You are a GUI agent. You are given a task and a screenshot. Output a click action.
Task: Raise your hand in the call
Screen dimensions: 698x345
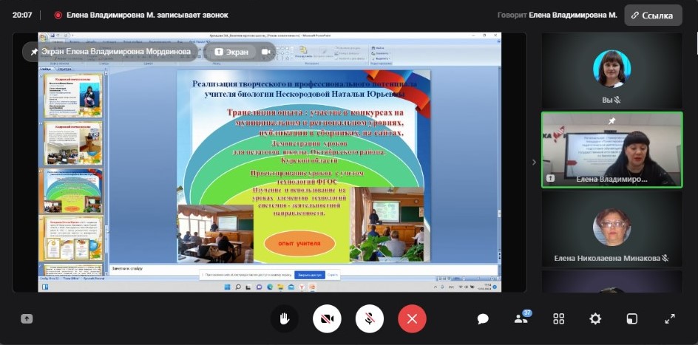point(285,318)
